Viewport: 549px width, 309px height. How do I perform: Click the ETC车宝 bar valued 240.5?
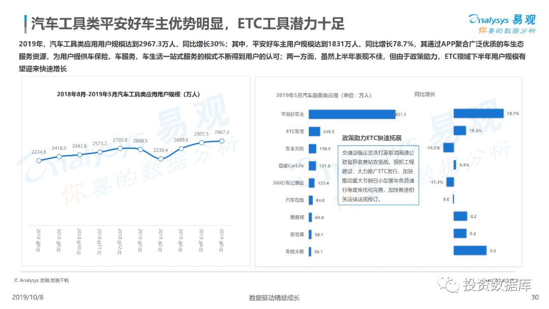tap(314, 131)
